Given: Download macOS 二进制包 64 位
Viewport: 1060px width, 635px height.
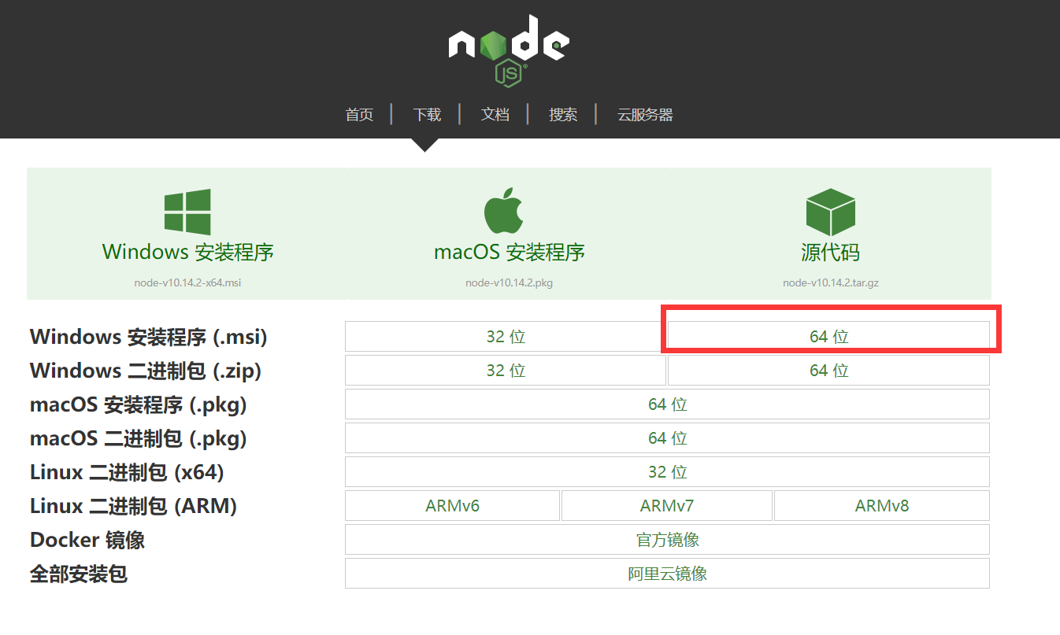Looking at the screenshot, I should click(x=667, y=438).
